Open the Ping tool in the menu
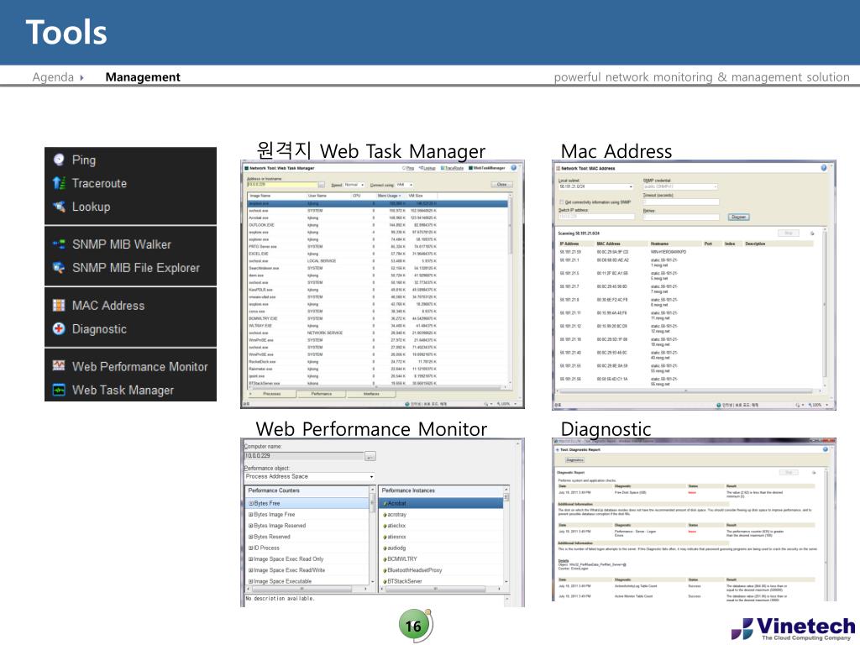The width and height of the screenshot is (860, 645). tap(83, 160)
